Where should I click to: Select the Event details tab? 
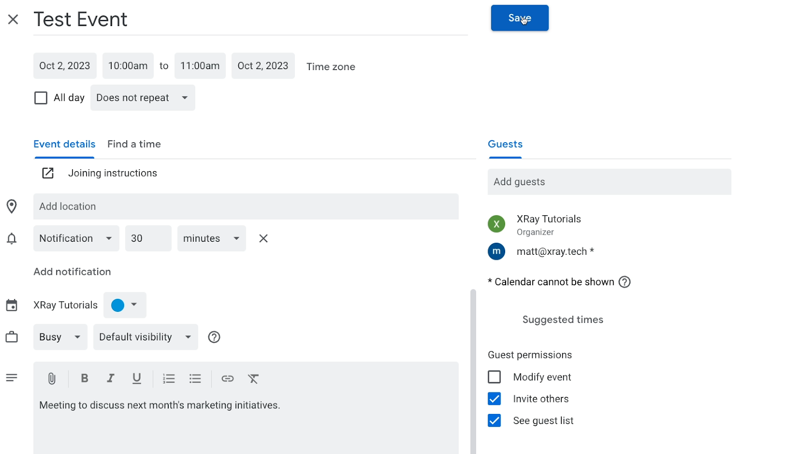coord(64,144)
